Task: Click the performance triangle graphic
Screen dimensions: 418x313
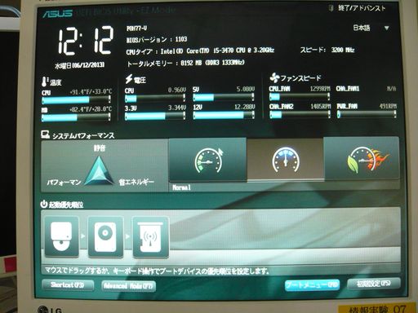Action: coord(99,171)
